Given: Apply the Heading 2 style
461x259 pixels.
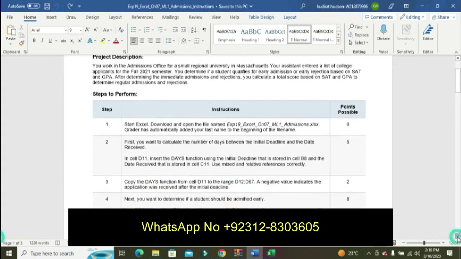Looking at the screenshot, I should 275,35.
